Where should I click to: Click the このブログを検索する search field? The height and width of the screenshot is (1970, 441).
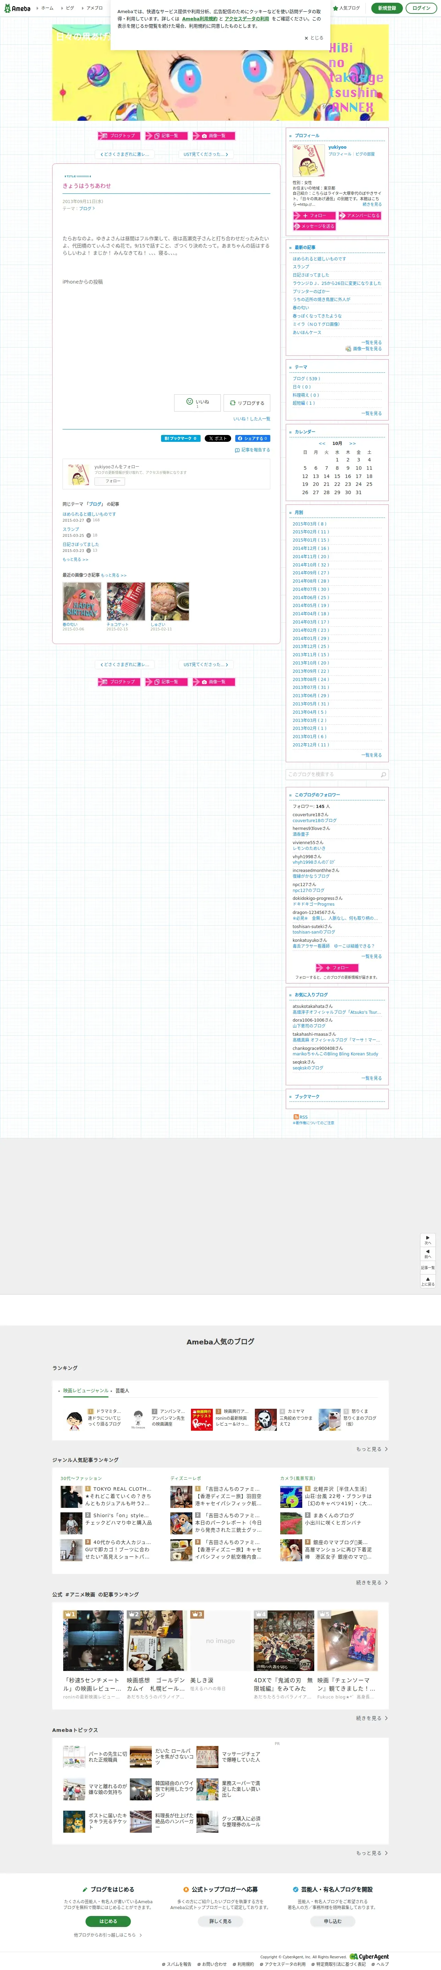(x=333, y=774)
